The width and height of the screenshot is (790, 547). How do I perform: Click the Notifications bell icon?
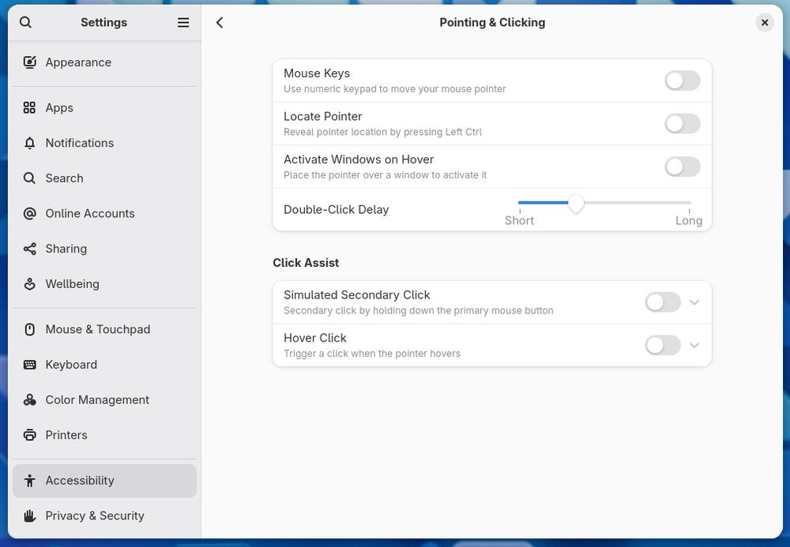click(30, 143)
